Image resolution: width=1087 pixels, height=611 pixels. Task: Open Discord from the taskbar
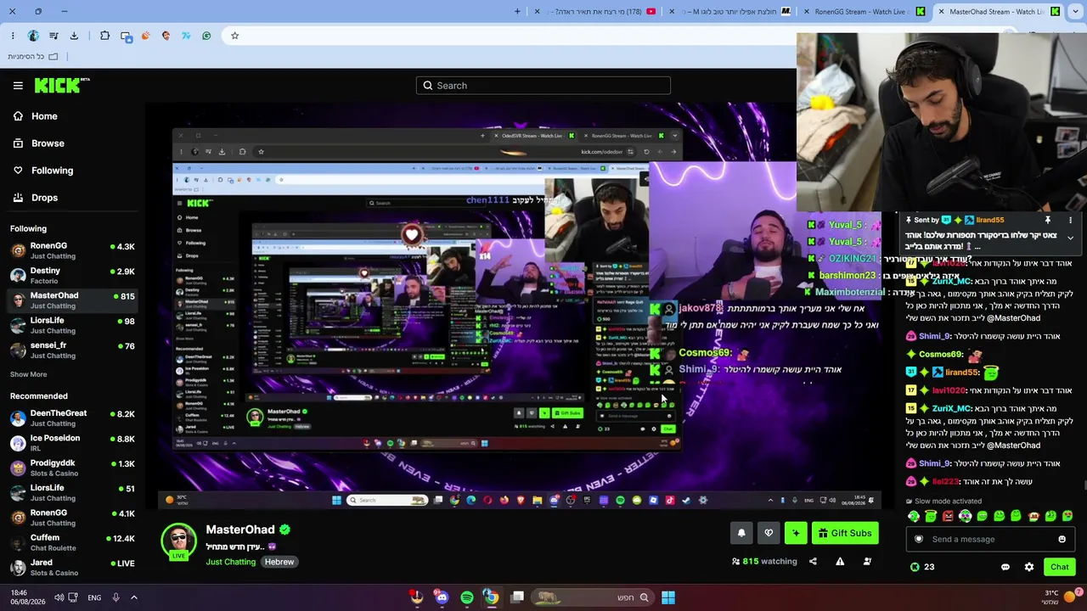point(442,597)
